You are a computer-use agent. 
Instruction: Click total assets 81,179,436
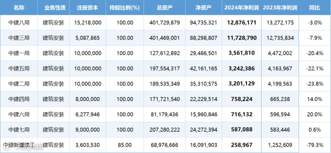(165, 114)
